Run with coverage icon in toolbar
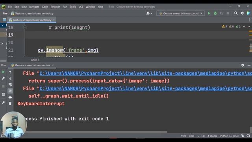Screen dimensions: 252x142 click(221, 13)
